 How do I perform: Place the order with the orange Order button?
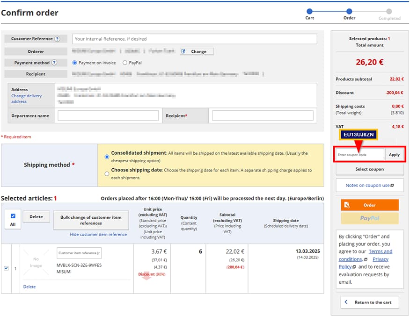pyautogui.click(x=369, y=205)
